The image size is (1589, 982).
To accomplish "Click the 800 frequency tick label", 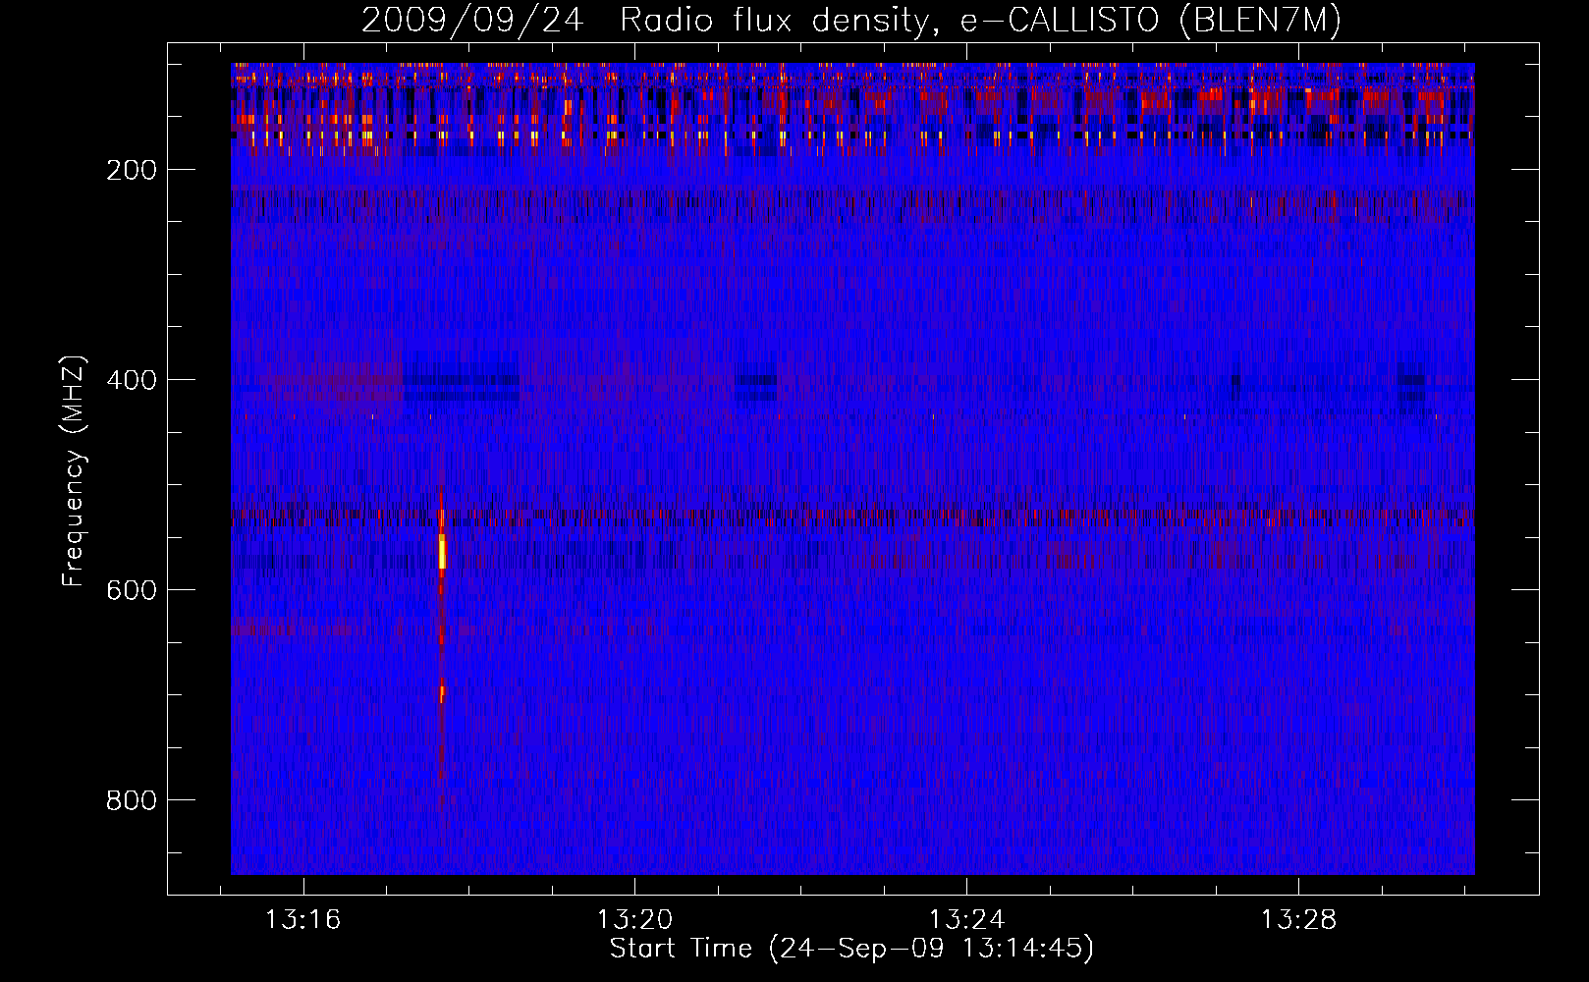I will pos(132,800).
